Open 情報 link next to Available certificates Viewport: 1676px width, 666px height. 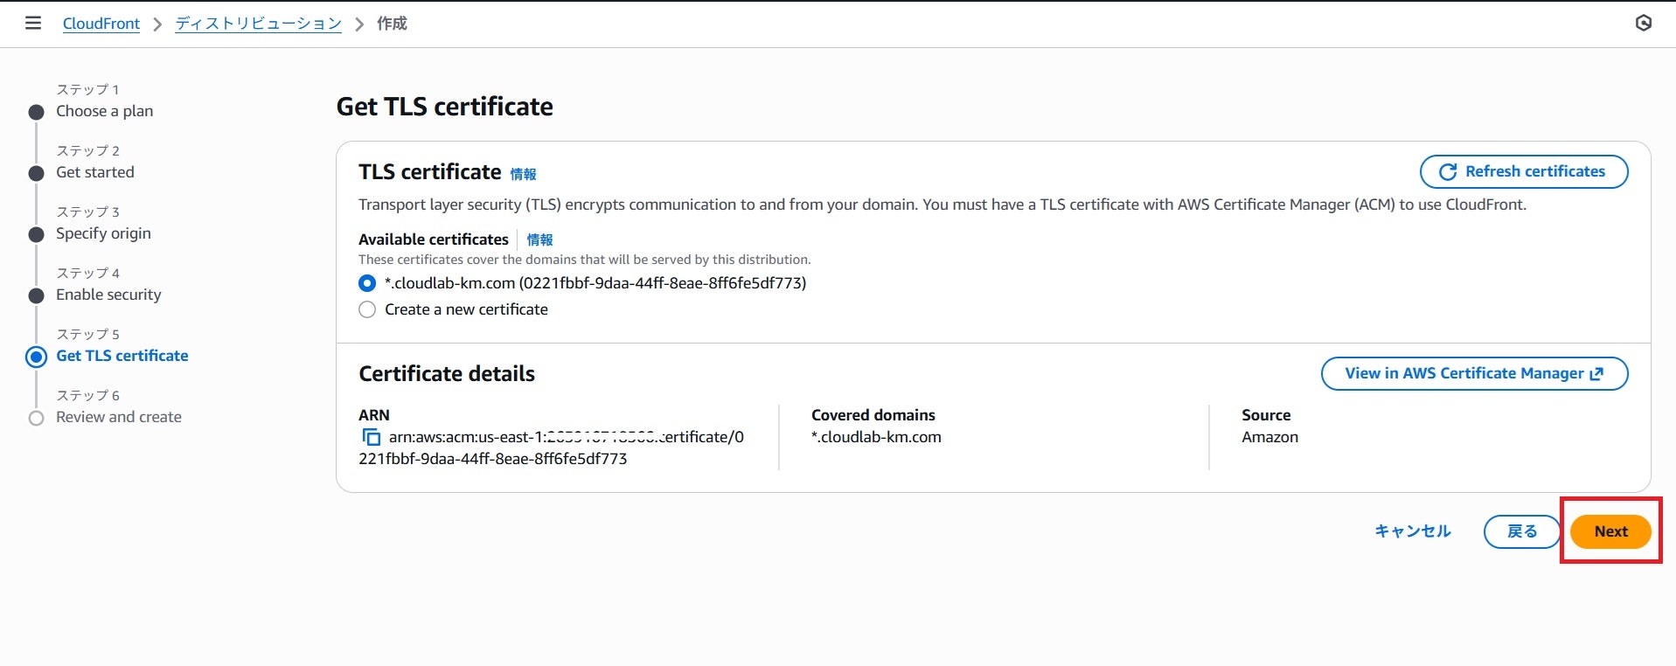(x=539, y=239)
